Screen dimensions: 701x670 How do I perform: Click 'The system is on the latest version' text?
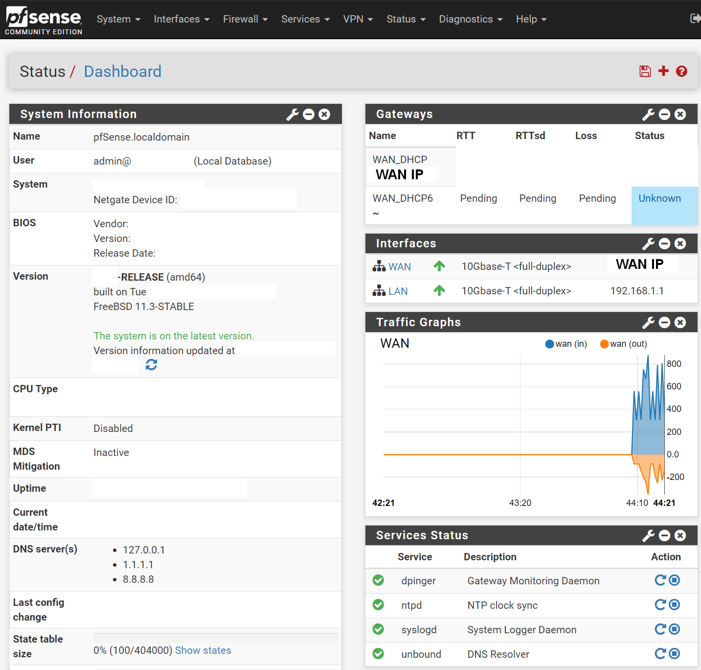[x=174, y=336]
